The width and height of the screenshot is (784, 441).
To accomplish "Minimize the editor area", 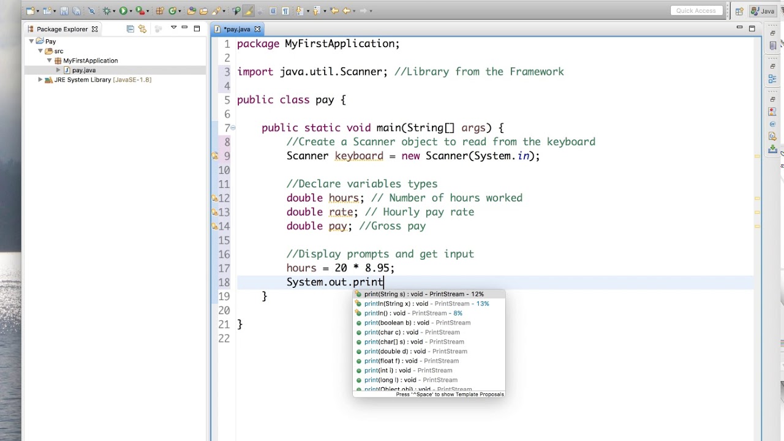I will pos(740,28).
